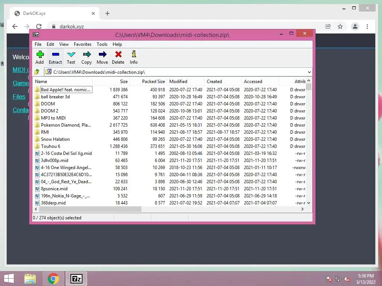Reload the Chrome page
382x286 pixels.
coord(39,26)
